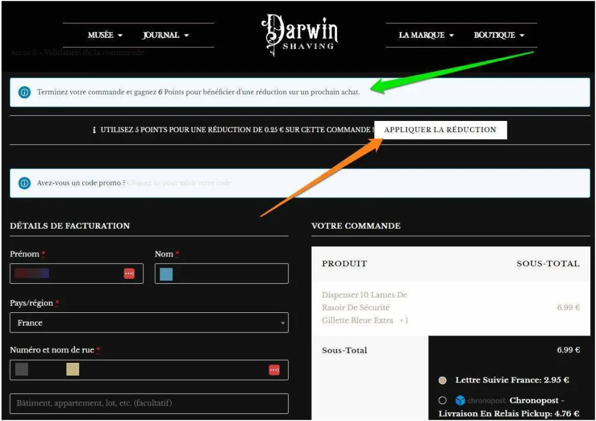Click product name Dispenser 10 Lames
This screenshot has height=421, width=596.
[x=364, y=308]
